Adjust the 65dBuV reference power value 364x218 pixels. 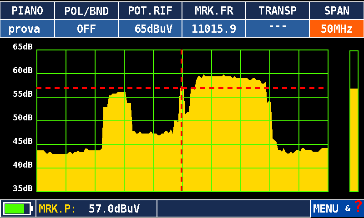(150, 29)
